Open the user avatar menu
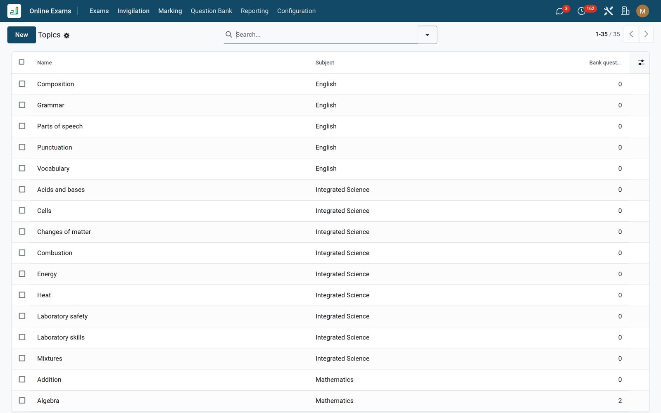The image size is (661, 413). pyautogui.click(x=642, y=11)
